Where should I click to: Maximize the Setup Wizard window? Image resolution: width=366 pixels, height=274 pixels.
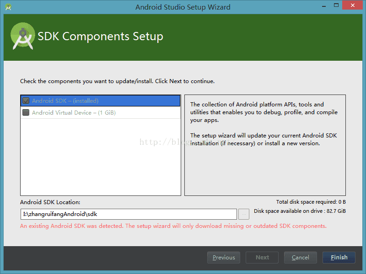(336, 5)
